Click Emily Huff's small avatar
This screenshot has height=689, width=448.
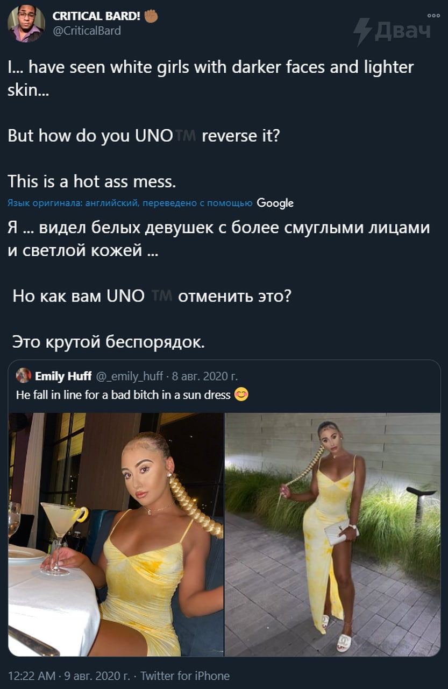[x=24, y=375]
